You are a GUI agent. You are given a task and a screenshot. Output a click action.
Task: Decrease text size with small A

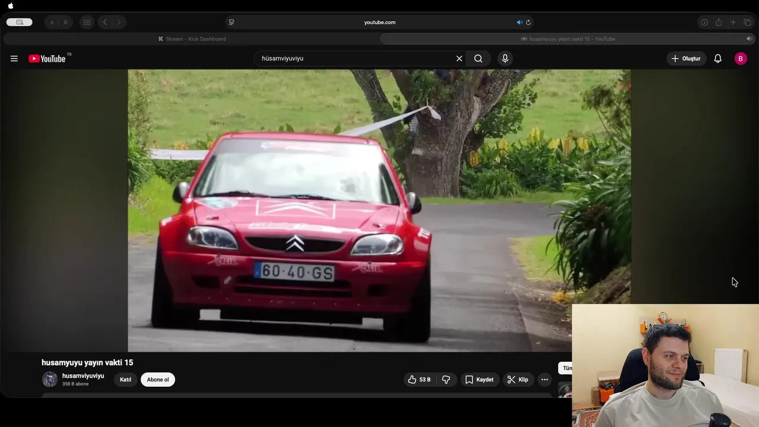pyautogui.click(x=52, y=23)
